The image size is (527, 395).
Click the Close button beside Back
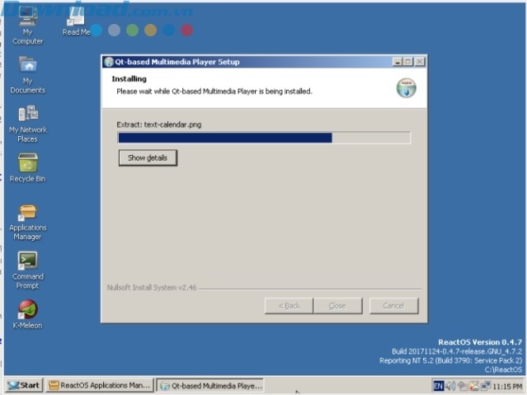[338, 306]
